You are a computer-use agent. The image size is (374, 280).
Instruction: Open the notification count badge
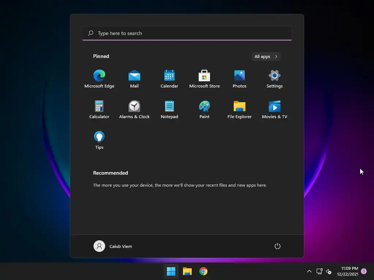pyautogui.click(x=364, y=271)
